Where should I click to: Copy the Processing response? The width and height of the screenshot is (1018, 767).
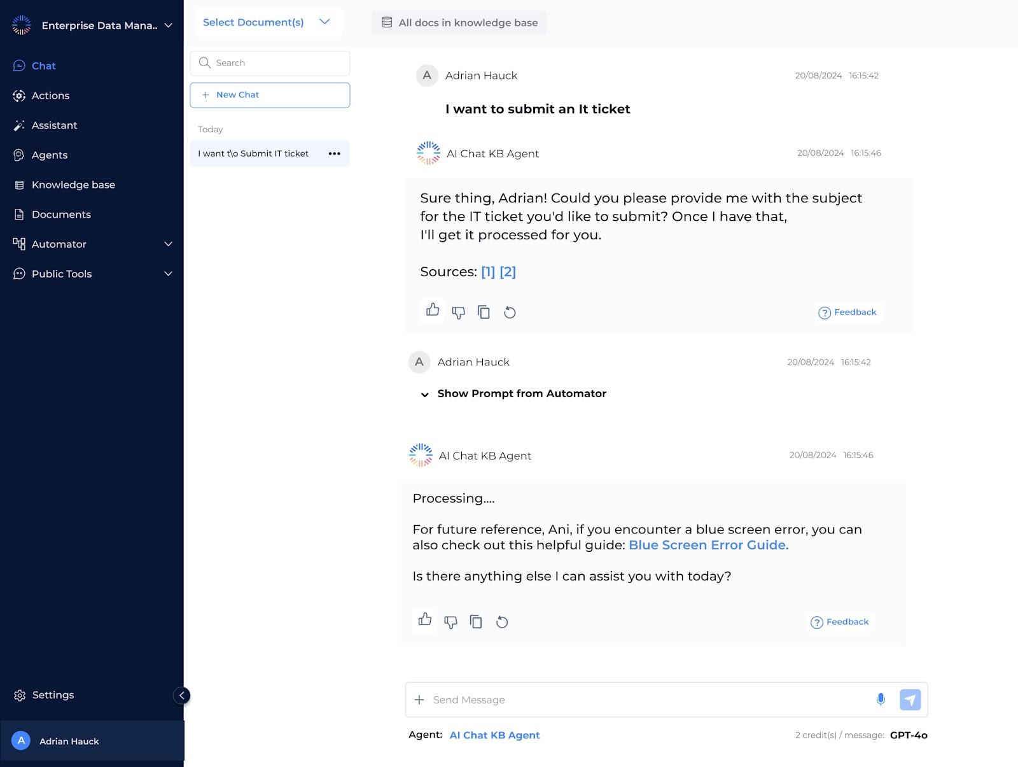476,622
